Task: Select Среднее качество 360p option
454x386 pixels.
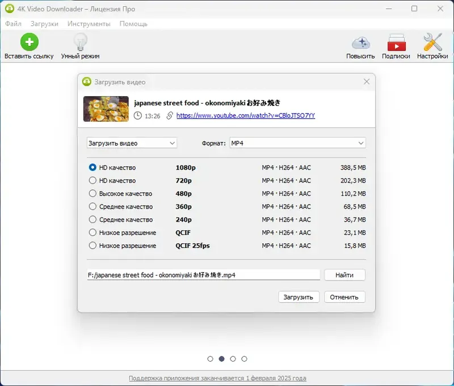Action: pos(93,206)
